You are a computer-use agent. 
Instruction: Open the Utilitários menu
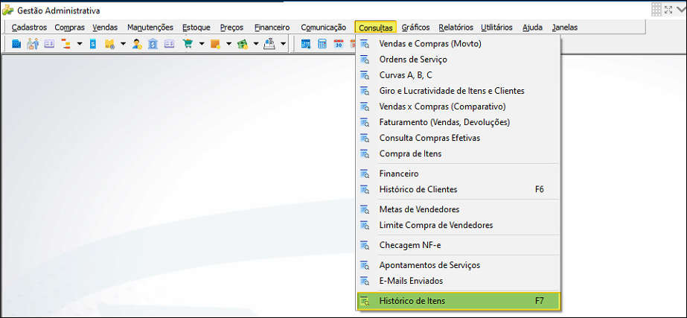click(x=496, y=28)
